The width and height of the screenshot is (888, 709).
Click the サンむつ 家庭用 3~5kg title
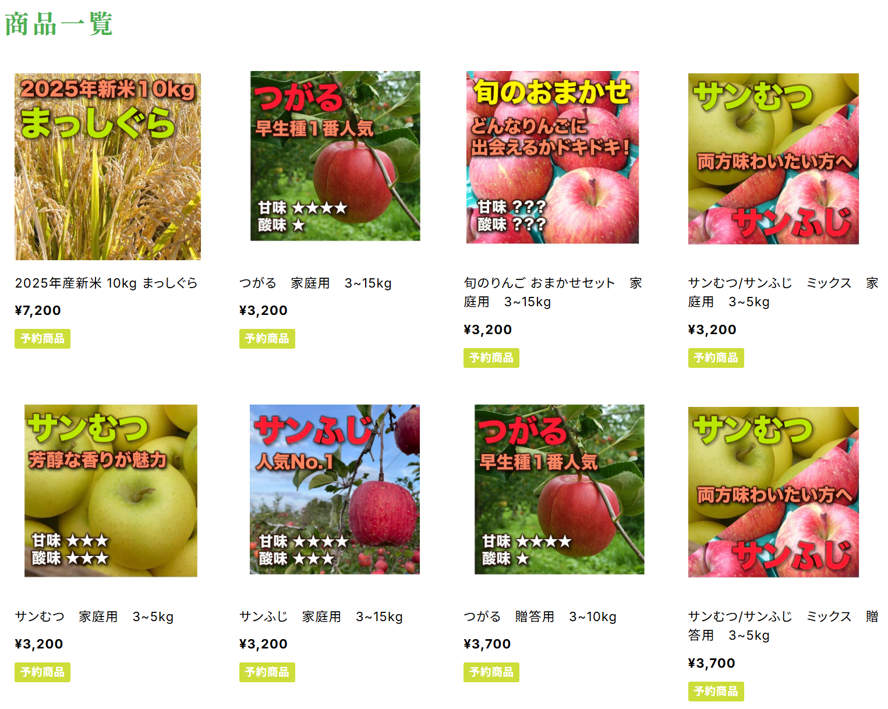(94, 616)
